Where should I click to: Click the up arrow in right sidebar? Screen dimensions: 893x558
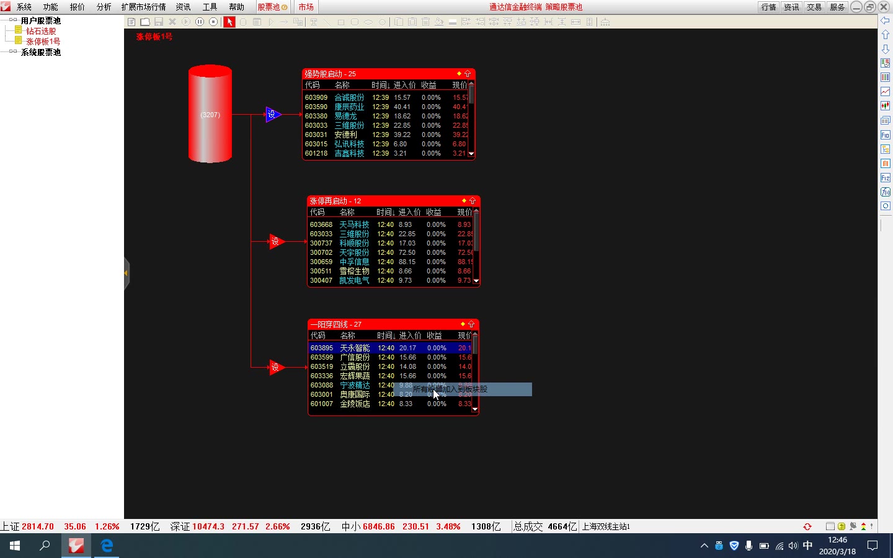click(x=886, y=35)
